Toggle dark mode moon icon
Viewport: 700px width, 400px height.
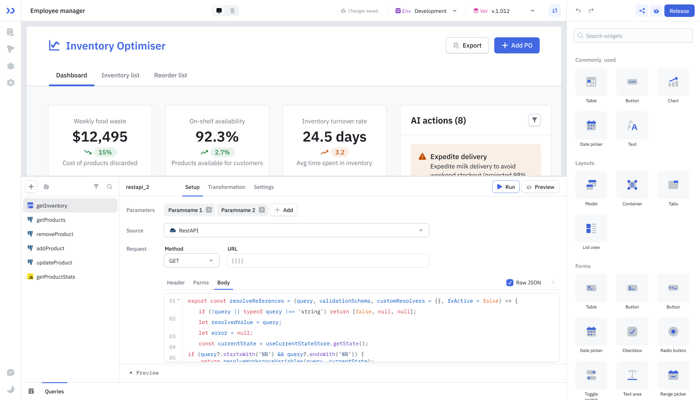(11, 389)
